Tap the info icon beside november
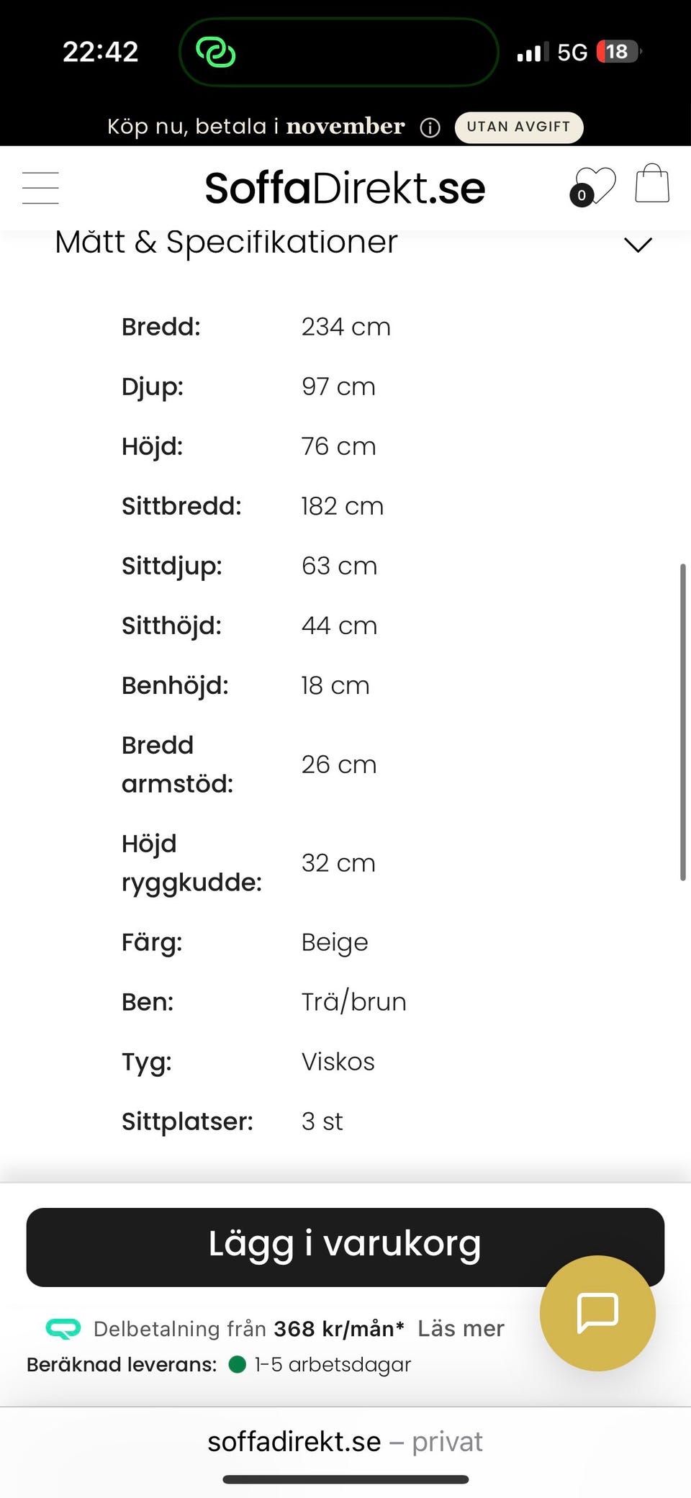 [x=430, y=127]
